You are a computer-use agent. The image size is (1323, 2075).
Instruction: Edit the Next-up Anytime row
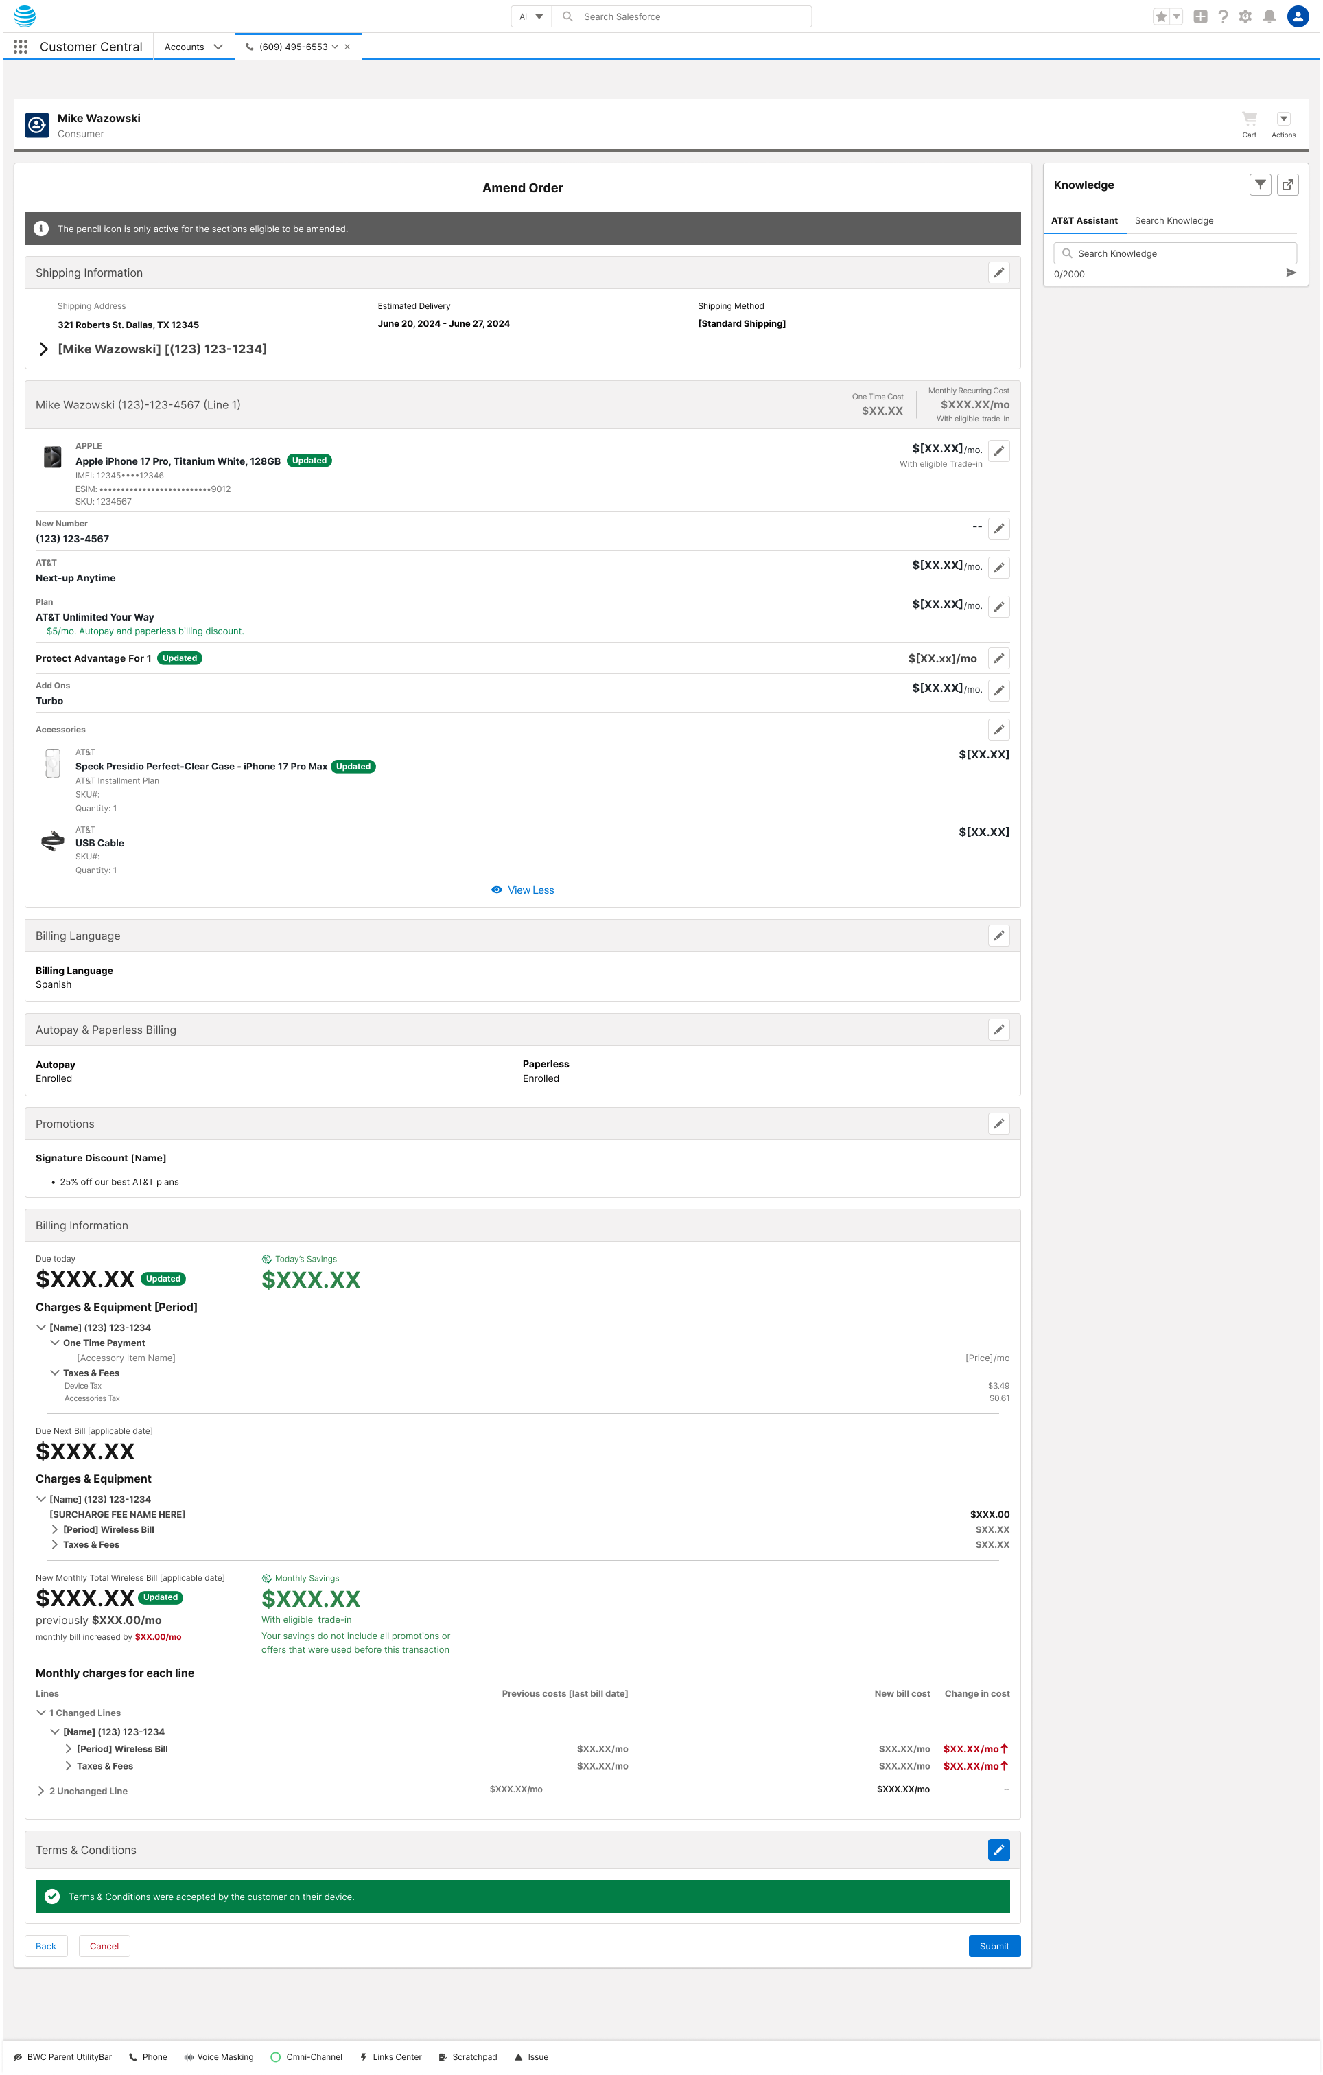tap(998, 567)
